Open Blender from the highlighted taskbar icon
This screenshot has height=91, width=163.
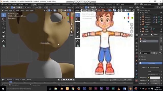pos(130,89)
